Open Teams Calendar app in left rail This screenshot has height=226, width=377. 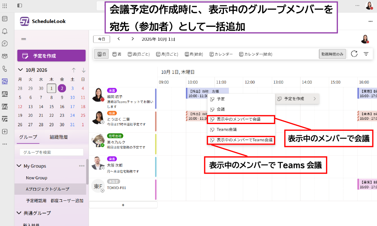[x=5, y=19]
